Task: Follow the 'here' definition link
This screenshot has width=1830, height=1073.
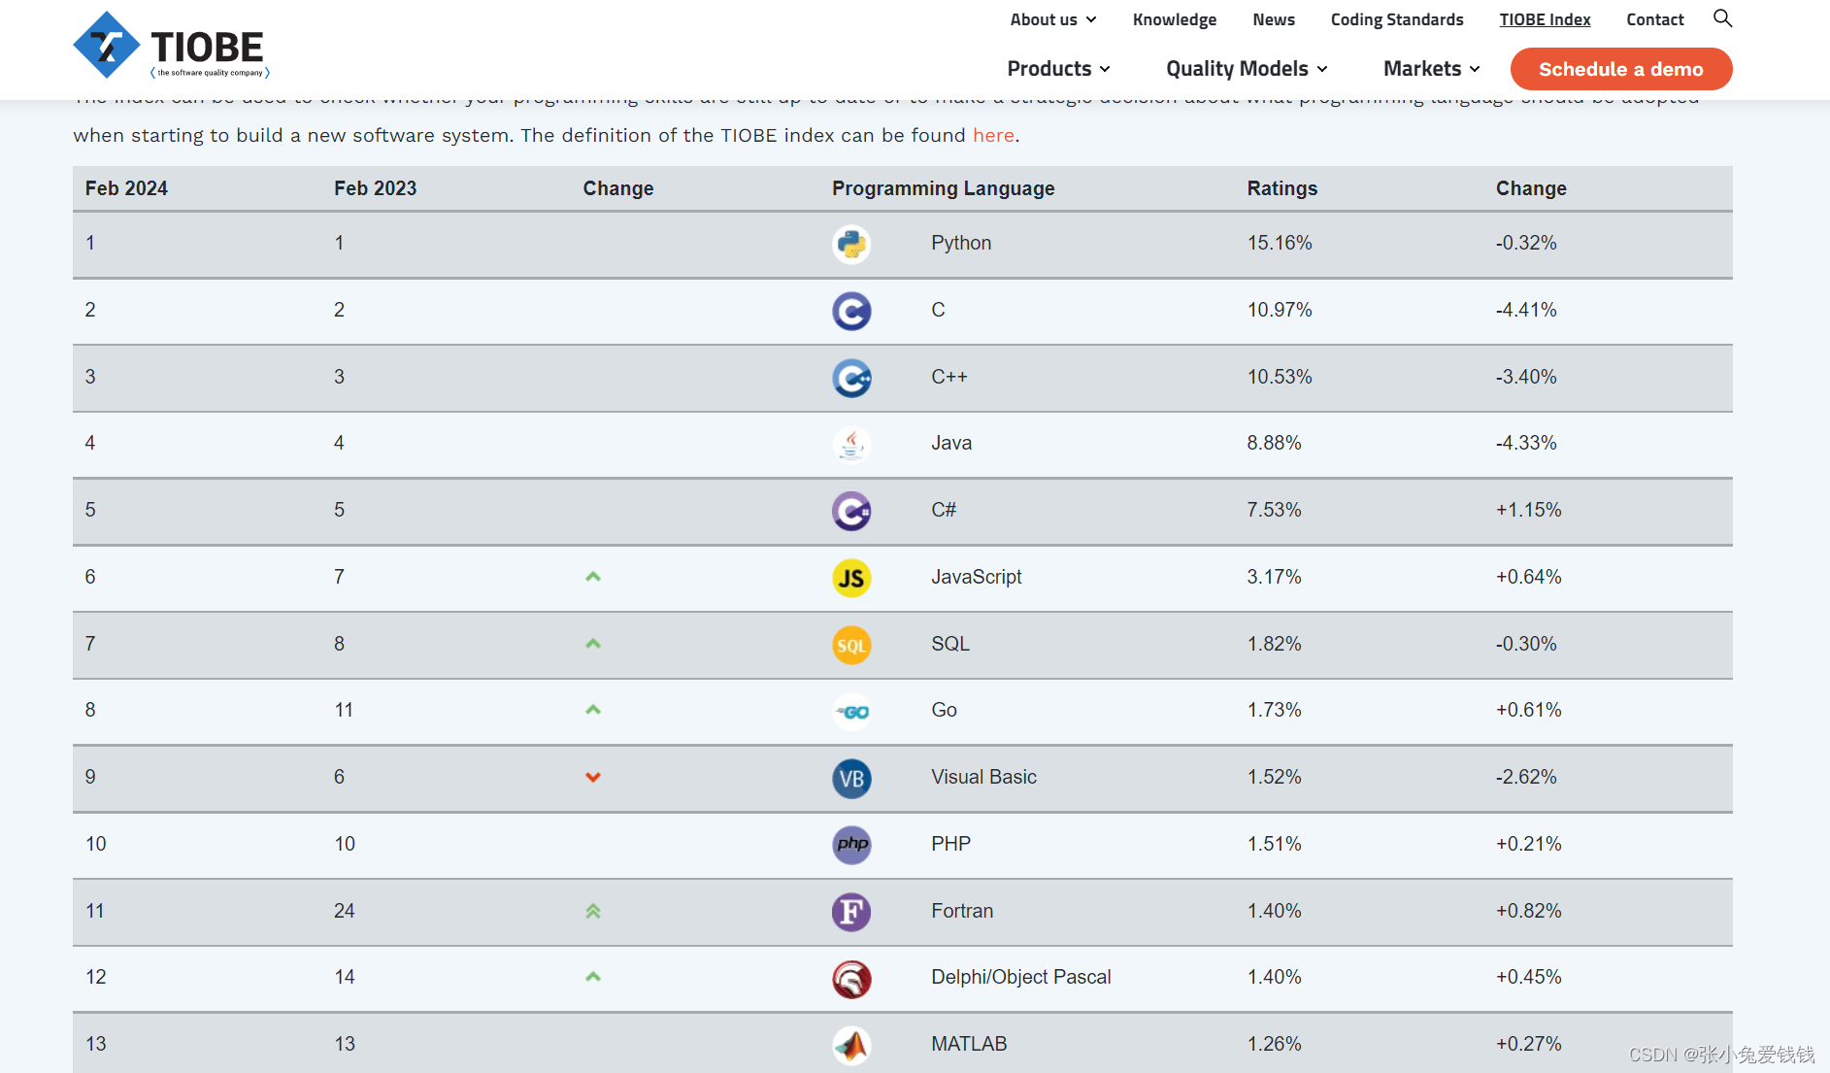Action: click(993, 135)
